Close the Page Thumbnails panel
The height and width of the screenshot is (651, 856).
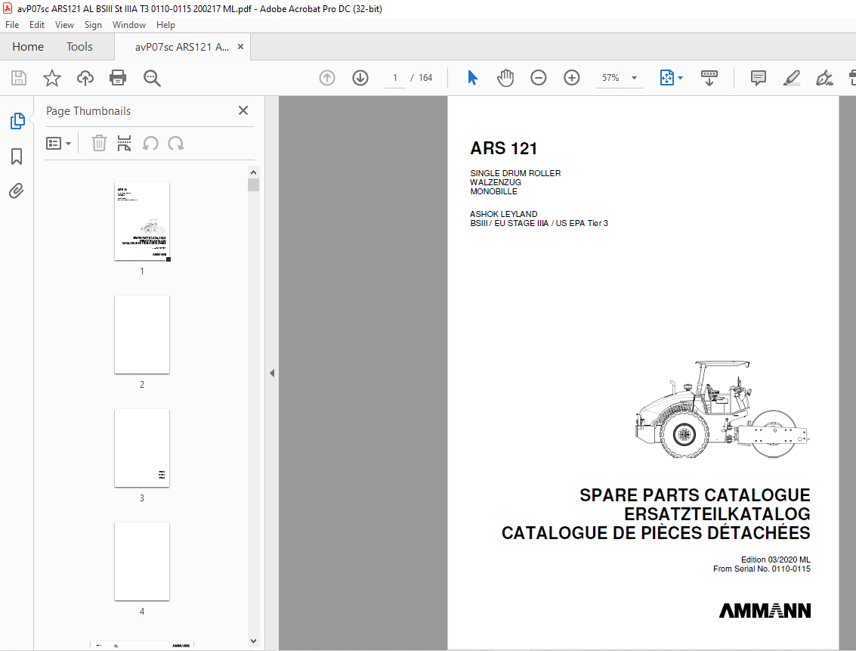pos(243,110)
